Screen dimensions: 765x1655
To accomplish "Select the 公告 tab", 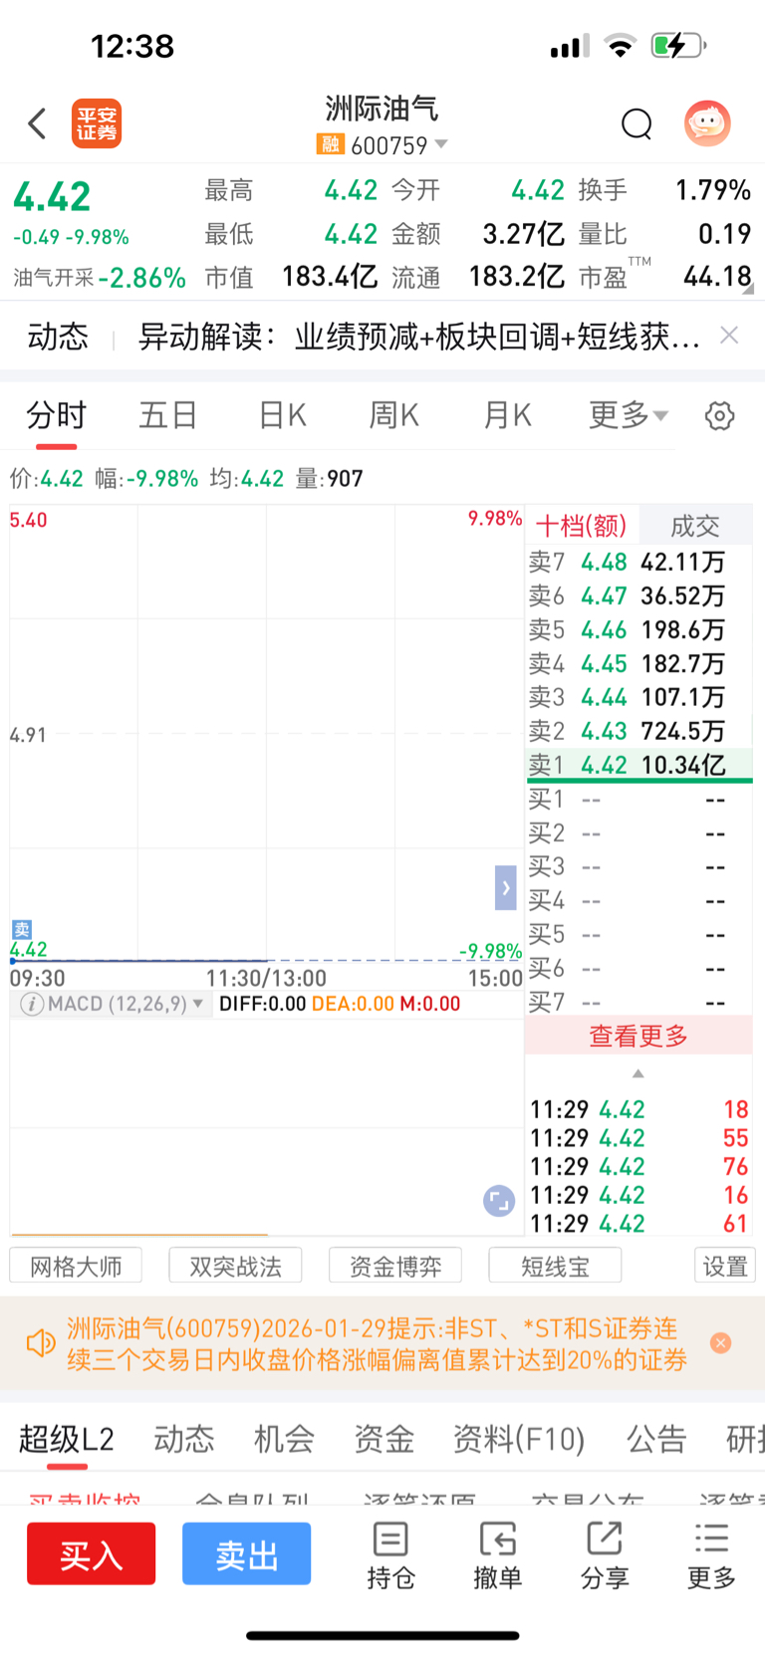I will [x=656, y=1439].
